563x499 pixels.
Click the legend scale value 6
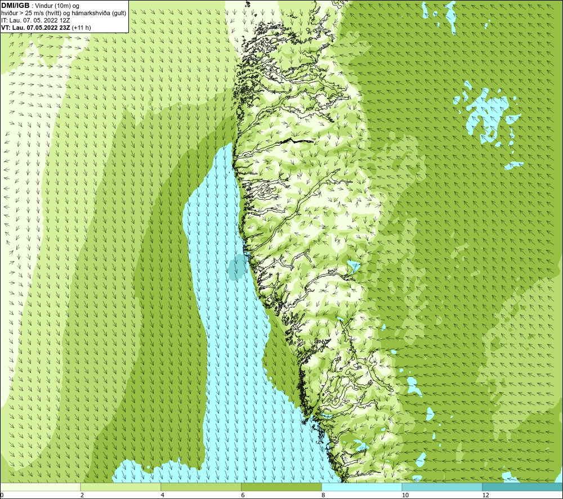coord(243,495)
